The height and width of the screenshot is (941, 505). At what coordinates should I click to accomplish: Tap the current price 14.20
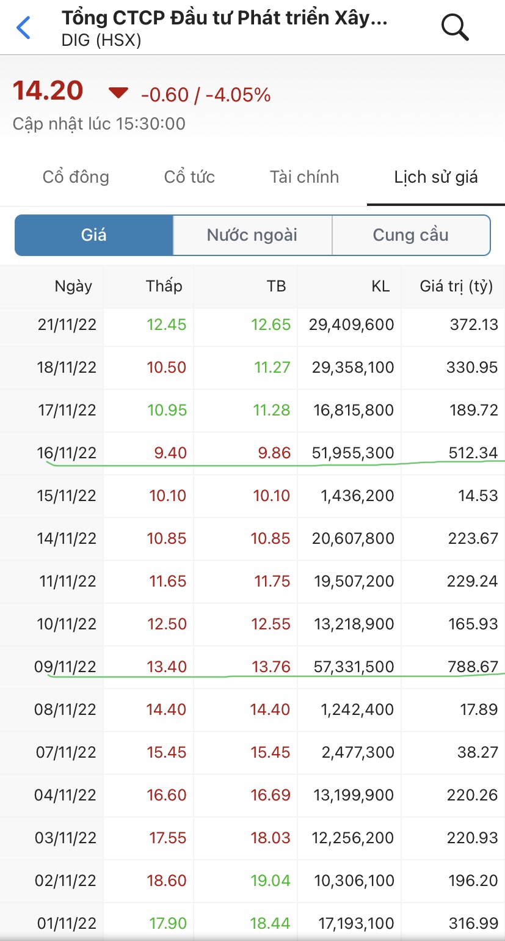48,91
